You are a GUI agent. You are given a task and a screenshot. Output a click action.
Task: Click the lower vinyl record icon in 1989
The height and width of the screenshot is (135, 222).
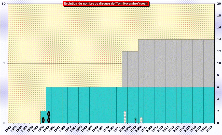(x=49, y=120)
